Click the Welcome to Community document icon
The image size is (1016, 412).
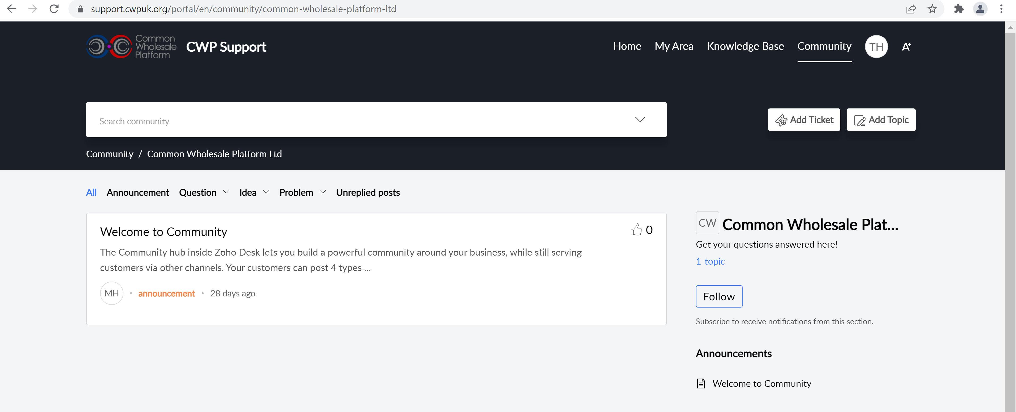pyautogui.click(x=701, y=384)
